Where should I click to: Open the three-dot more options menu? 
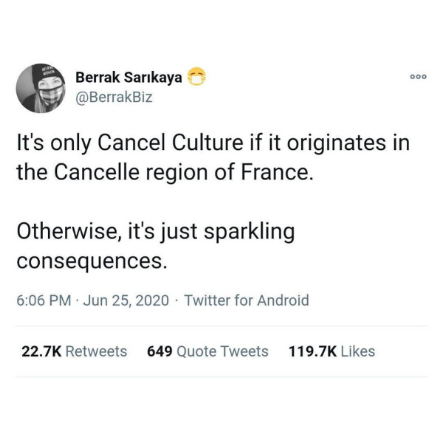coord(419,77)
